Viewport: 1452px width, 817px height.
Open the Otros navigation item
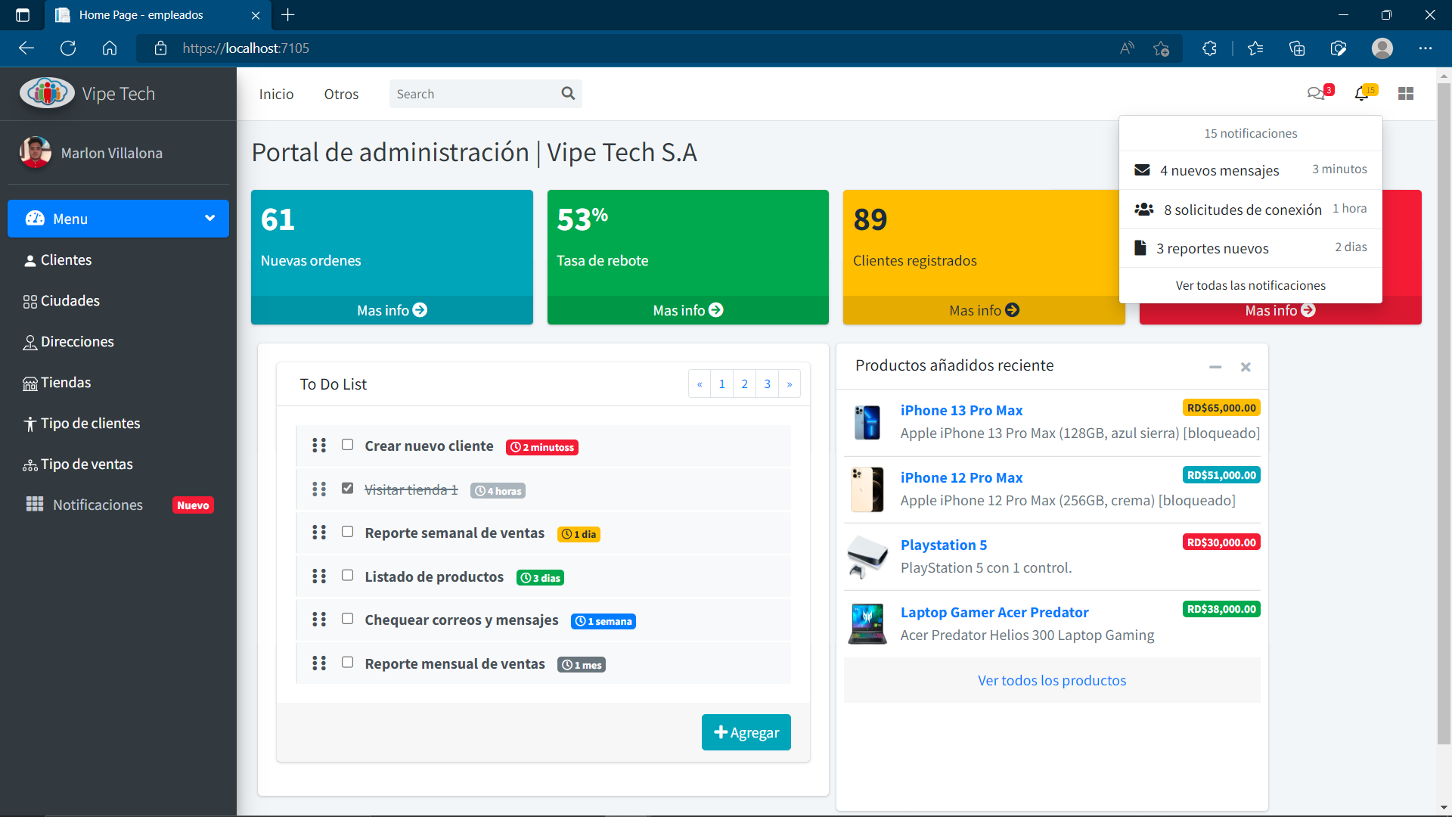[x=341, y=95]
